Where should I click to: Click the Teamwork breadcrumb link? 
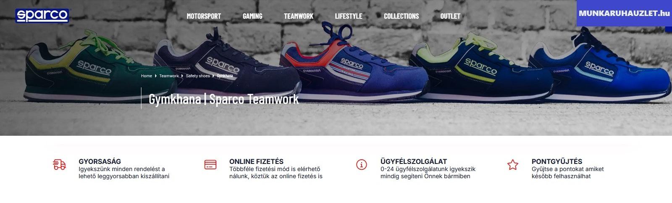point(169,76)
